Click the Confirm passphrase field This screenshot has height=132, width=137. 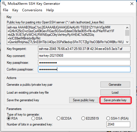(x=84, y=69)
